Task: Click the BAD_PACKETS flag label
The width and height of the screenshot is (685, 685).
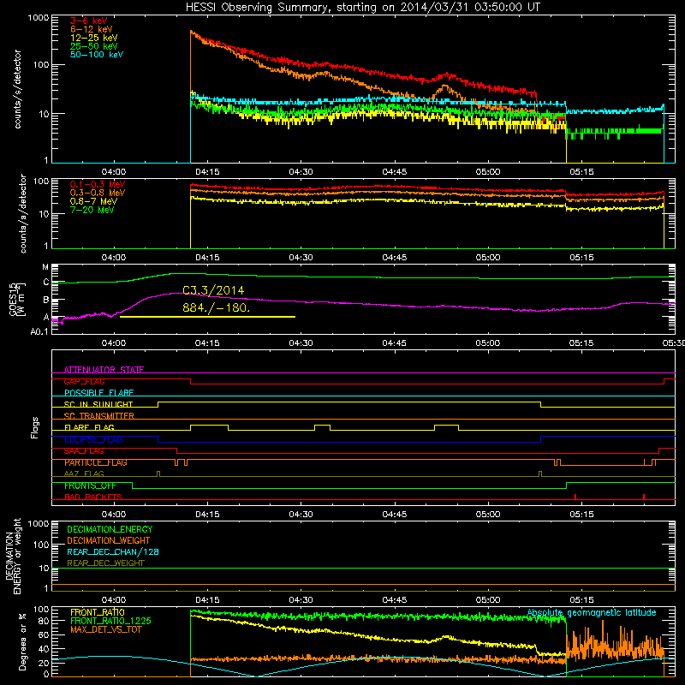Action: (93, 497)
